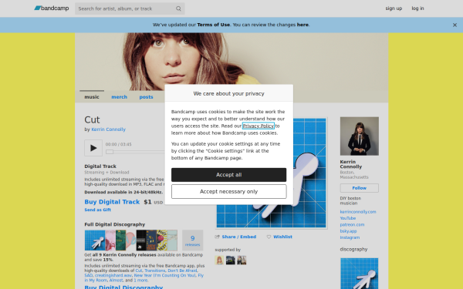Screen dimensions: 463x289
Task: Switch to the music tab
Action: (x=92, y=97)
